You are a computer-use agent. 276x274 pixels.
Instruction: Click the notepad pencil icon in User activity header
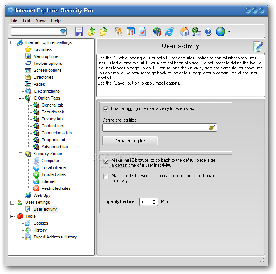[x=258, y=46]
